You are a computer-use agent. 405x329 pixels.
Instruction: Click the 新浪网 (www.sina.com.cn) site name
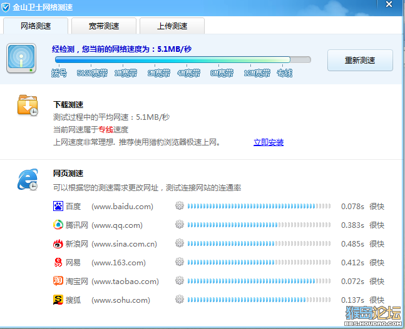point(111,244)
